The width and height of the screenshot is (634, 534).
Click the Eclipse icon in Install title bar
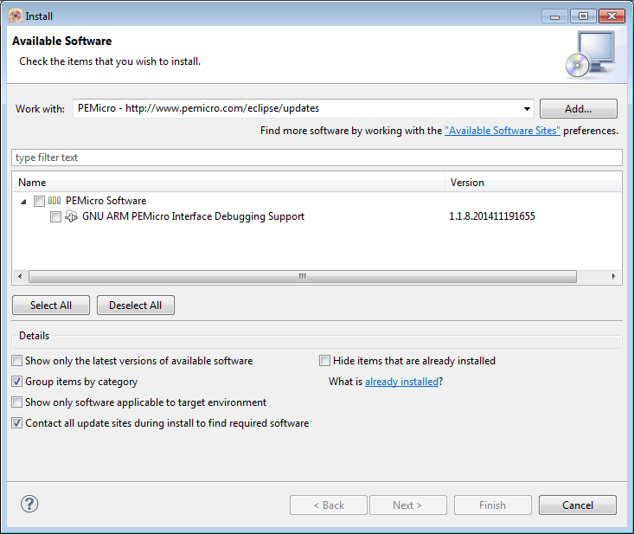[x=16, y=16]
